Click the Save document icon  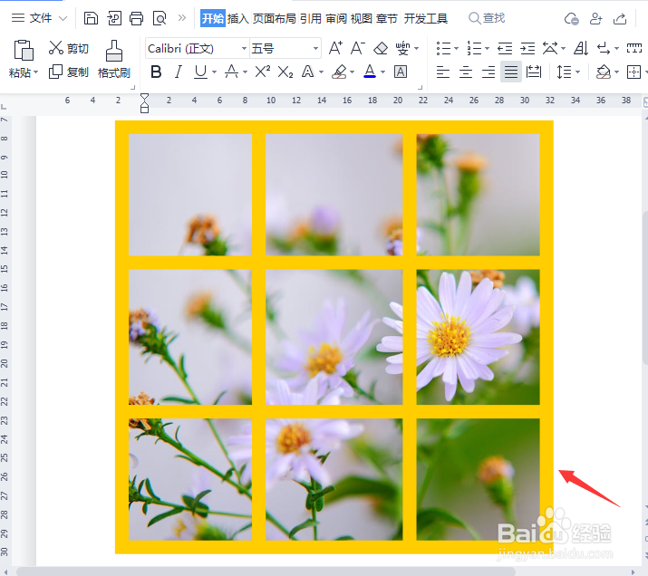pos(91,19)
